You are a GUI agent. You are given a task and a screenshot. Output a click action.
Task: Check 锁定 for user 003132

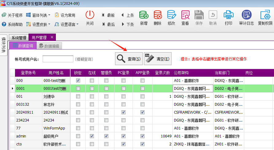[x=78, y=104]
